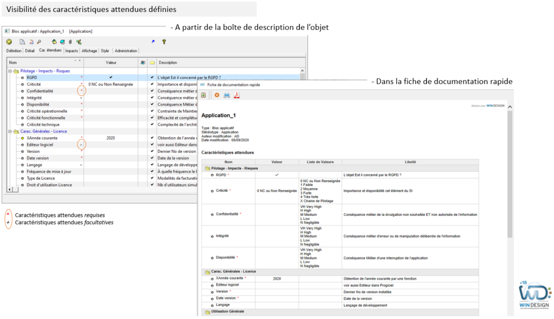Viewport: 554px width, 319px height.
Task: Switch to the Style tab
Action: (x=105, y=51)
